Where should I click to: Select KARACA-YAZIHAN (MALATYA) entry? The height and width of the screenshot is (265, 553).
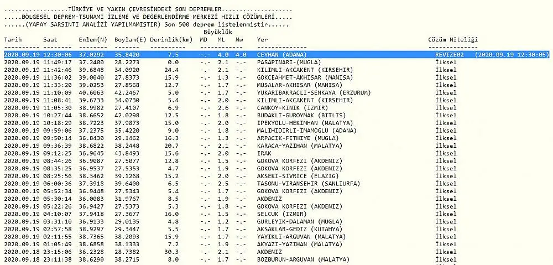pyautogui.click(x=299, y=146)
